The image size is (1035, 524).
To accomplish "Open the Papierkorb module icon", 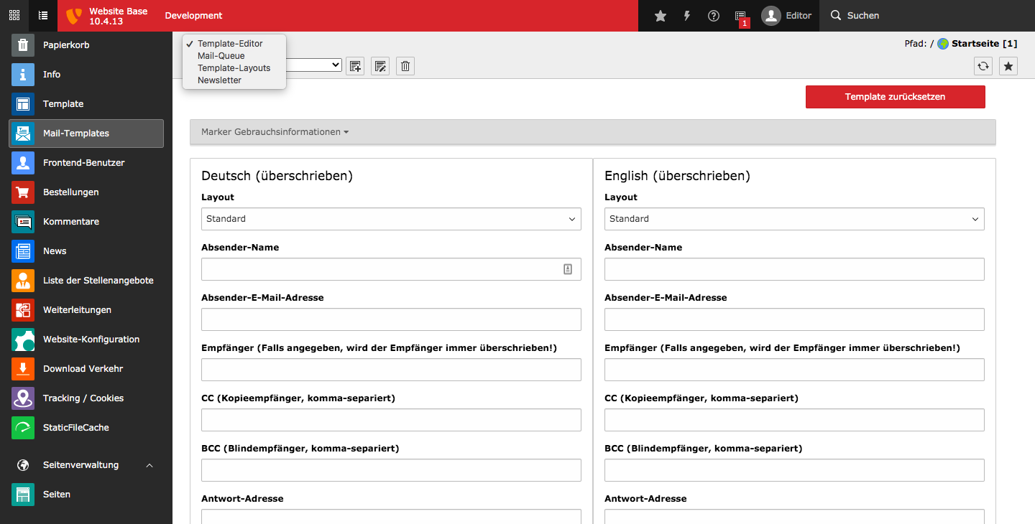I will tap(23, 45).
